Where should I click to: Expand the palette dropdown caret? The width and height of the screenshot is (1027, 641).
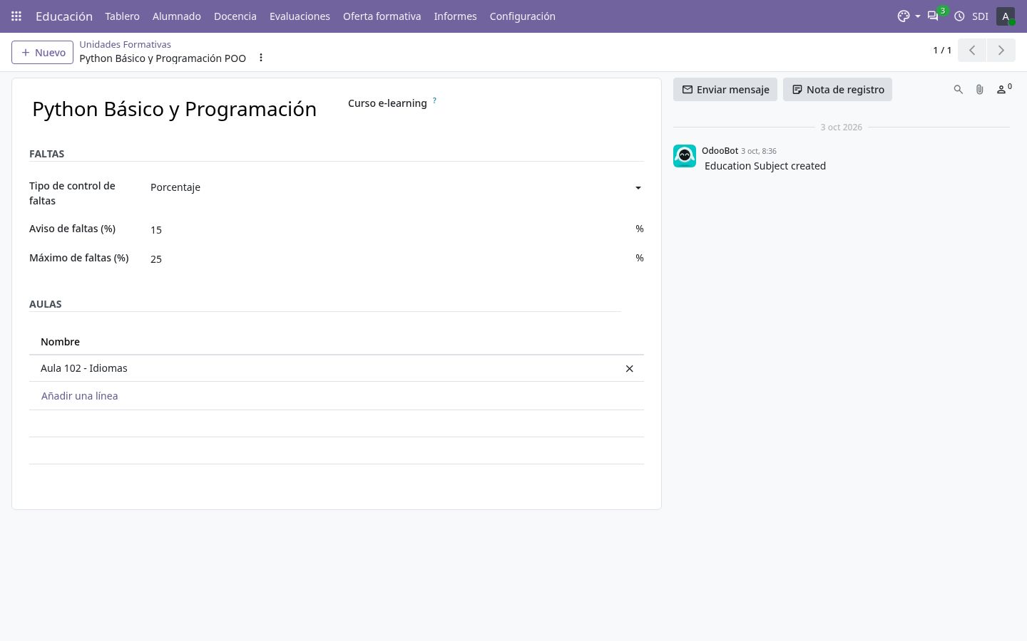(x=917, y=16)
